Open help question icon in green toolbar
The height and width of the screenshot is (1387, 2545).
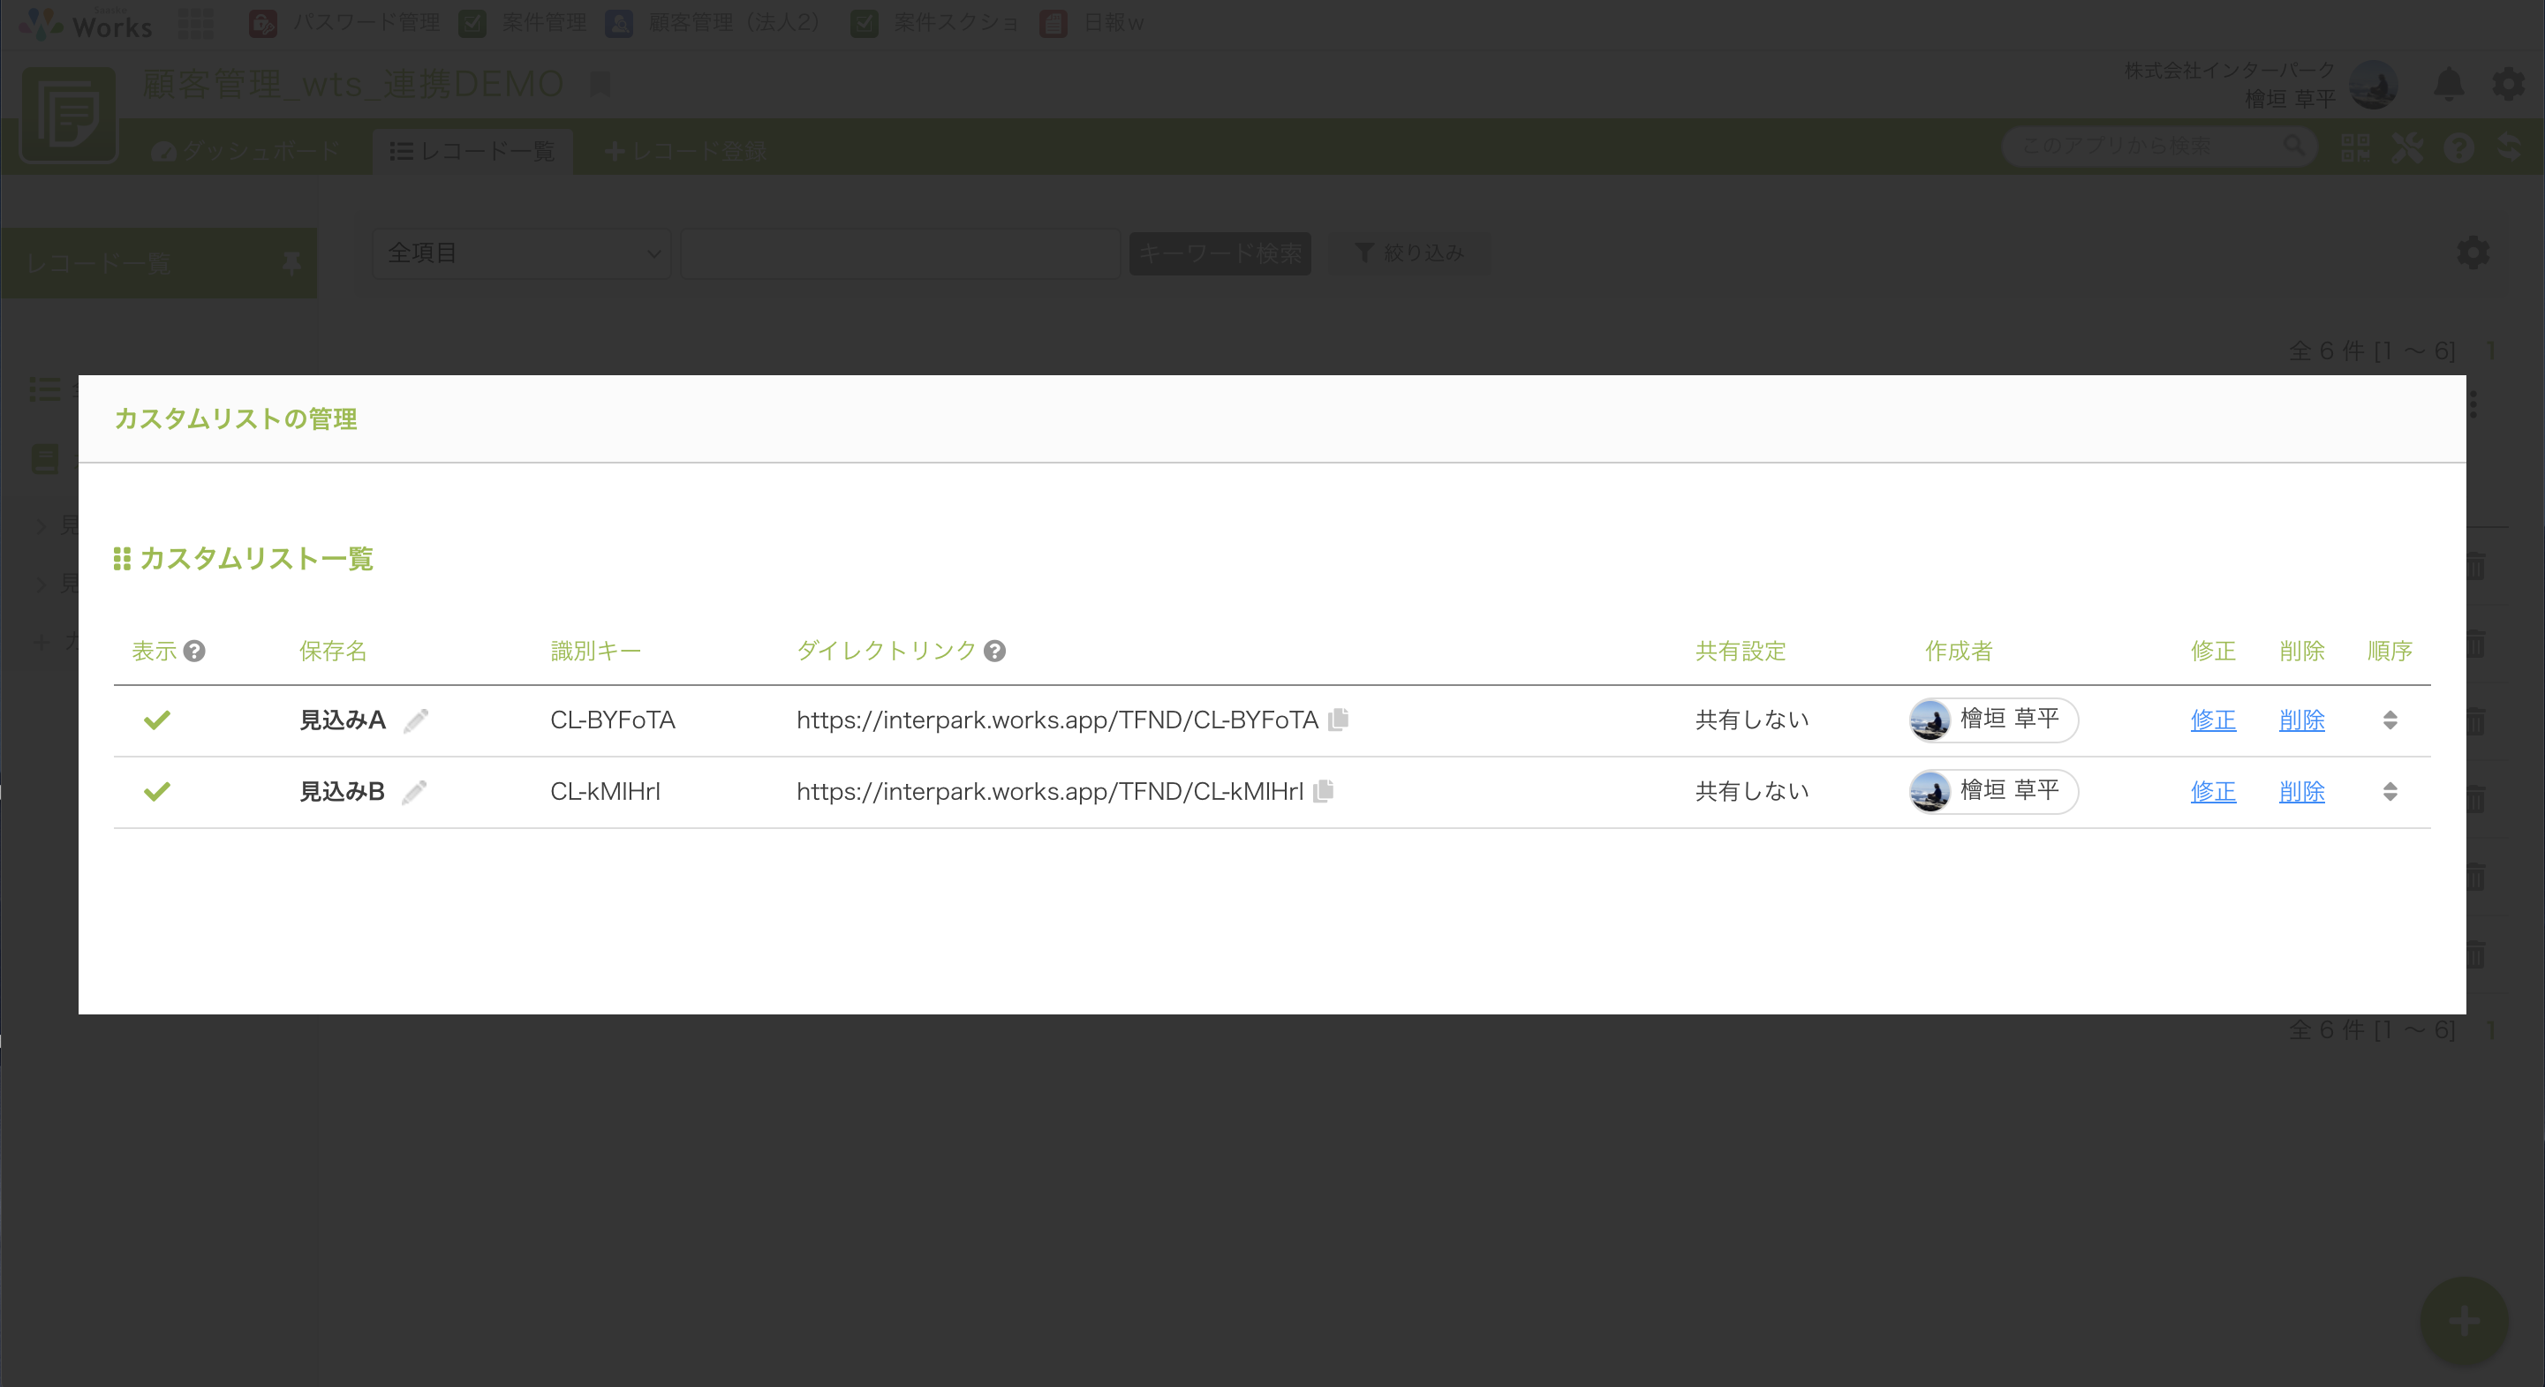(2459, 147)
